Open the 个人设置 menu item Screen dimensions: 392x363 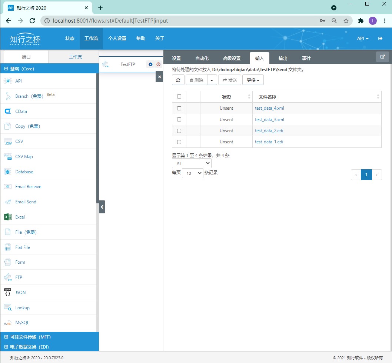(117, 39)
